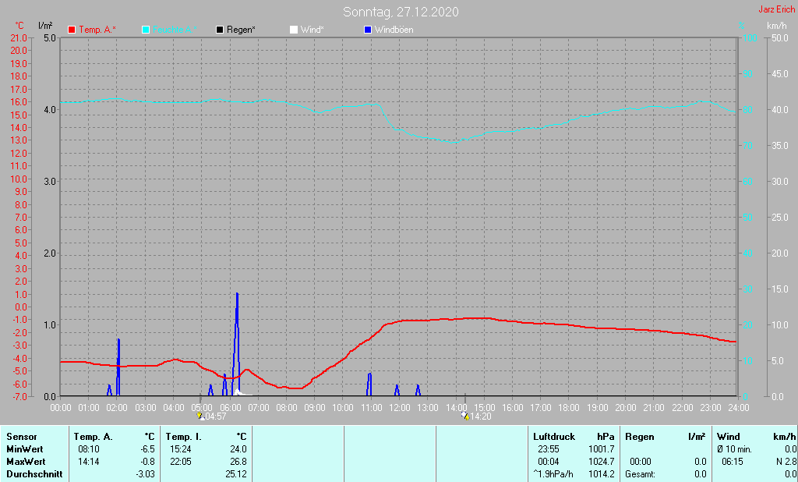The height and width of the screenshot is (482, 798).
Task: Select the 'Wind*' legend label
Action: tap(312, 30)
